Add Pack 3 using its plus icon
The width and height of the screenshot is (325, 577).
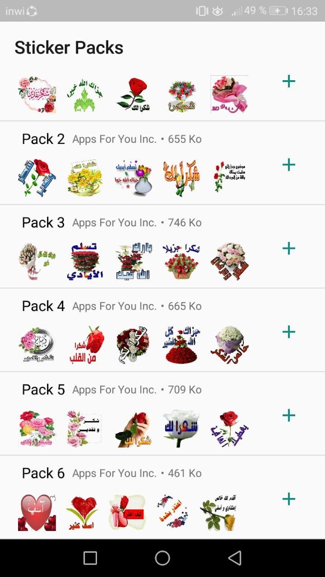[289, 249]
